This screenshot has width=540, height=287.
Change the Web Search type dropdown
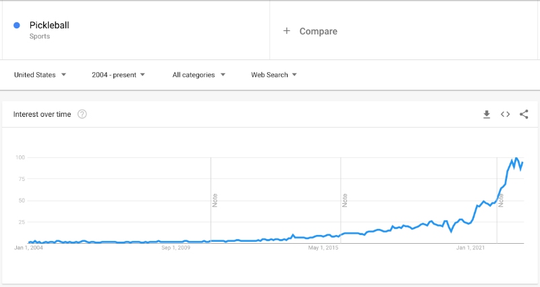274,75
